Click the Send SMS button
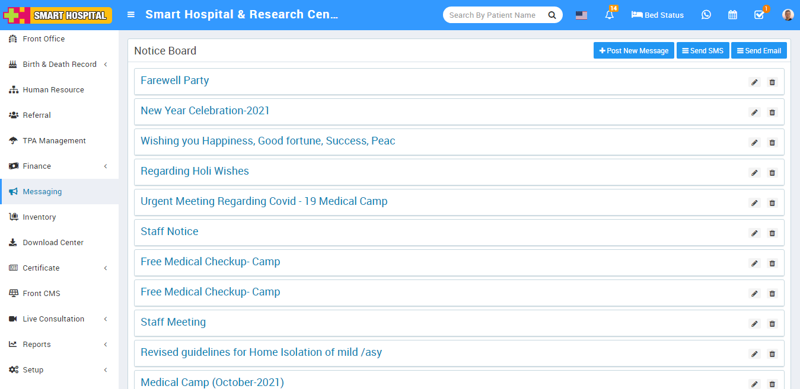Screen dimensions: 800x389 click(703, 51)
